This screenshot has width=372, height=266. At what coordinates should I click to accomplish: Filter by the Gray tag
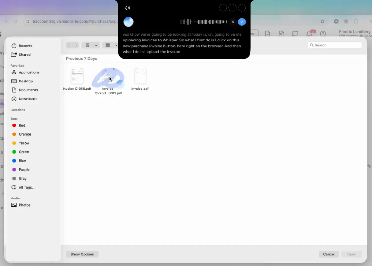(x=19, y=179)
